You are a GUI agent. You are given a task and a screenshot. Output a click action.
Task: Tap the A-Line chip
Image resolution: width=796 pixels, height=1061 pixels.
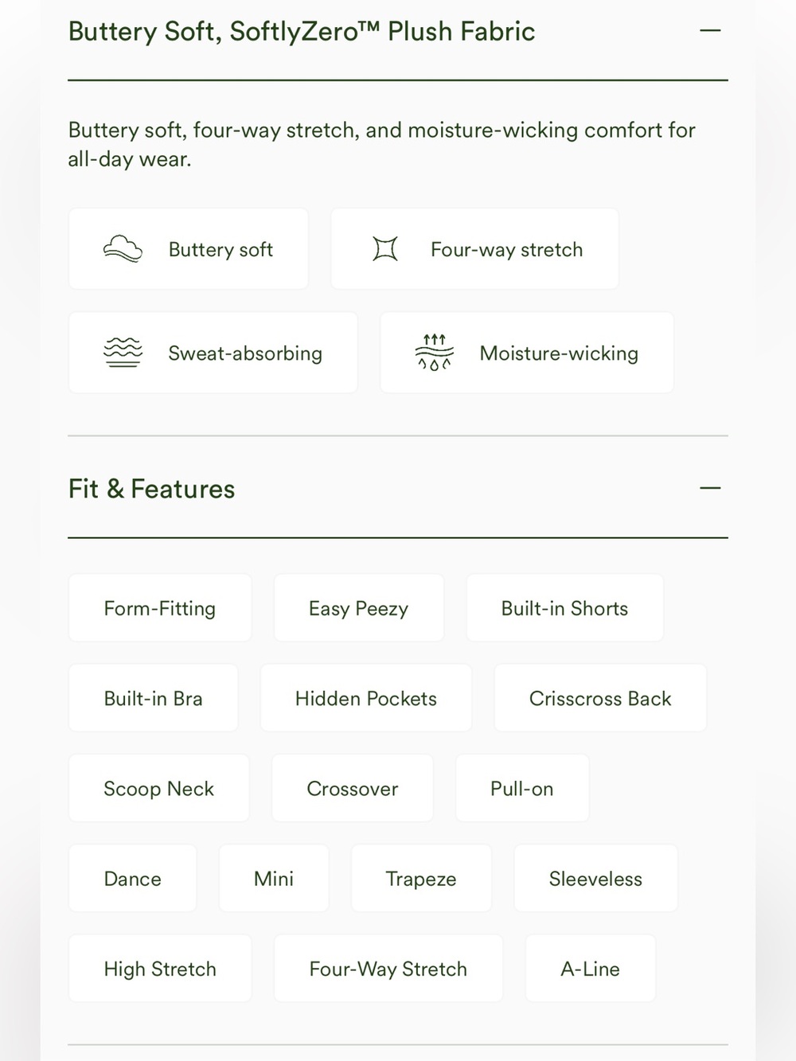[x=591, y=969]
